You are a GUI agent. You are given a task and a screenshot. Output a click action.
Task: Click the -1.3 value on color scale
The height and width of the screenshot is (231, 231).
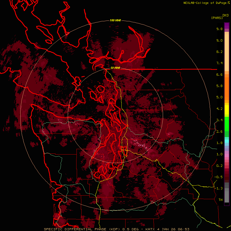[x=218, y=189]
